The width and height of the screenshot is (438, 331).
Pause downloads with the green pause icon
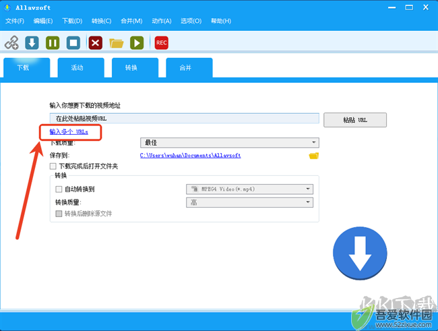(53, 42)
